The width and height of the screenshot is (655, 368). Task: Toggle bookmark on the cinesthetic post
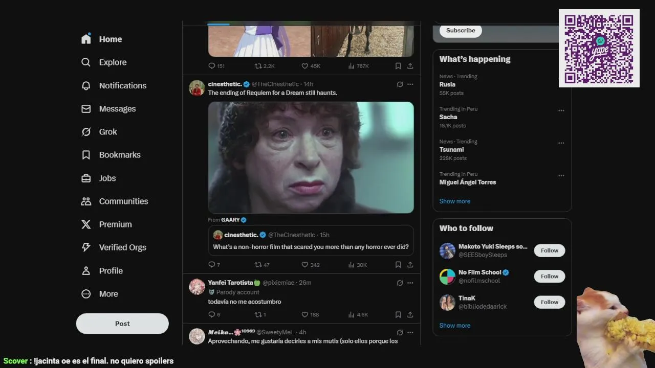point(398,265)
